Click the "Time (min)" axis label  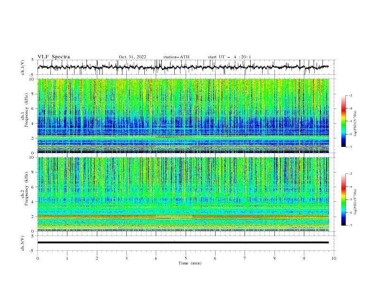190,263
